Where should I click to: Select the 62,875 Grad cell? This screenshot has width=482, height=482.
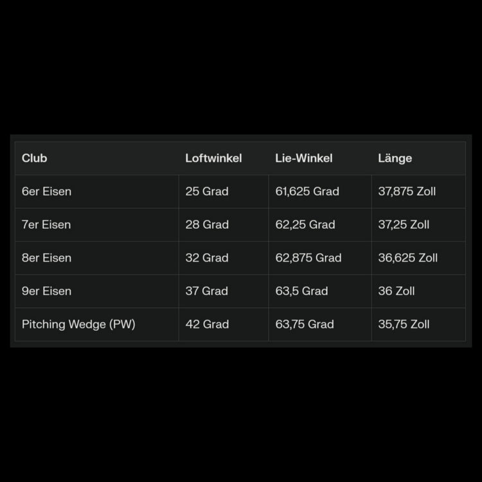[x=308, y=258]
